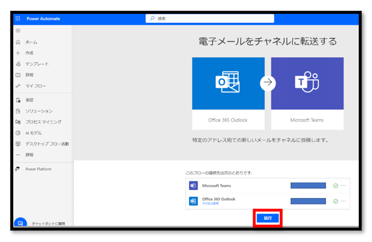Viewport: 372px width, 242px height.
Task: Click the Microsoft Teams tile
Action: pyautogui.click(x=307, y=93)
